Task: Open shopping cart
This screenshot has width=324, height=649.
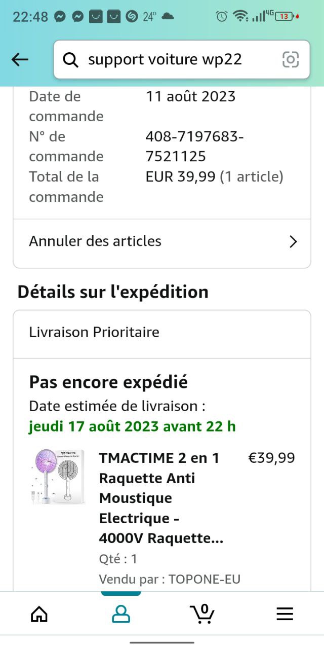Action: point(202,614)
